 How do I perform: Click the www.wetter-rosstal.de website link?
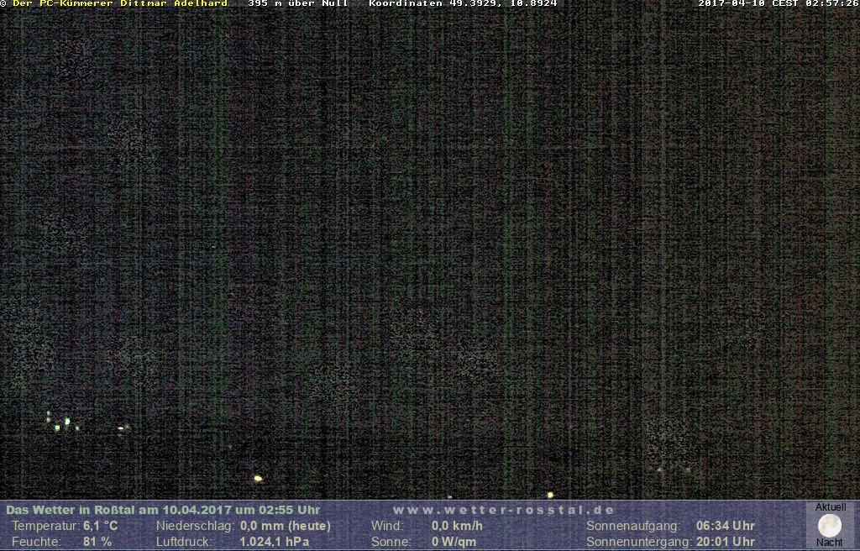(503, 510)
